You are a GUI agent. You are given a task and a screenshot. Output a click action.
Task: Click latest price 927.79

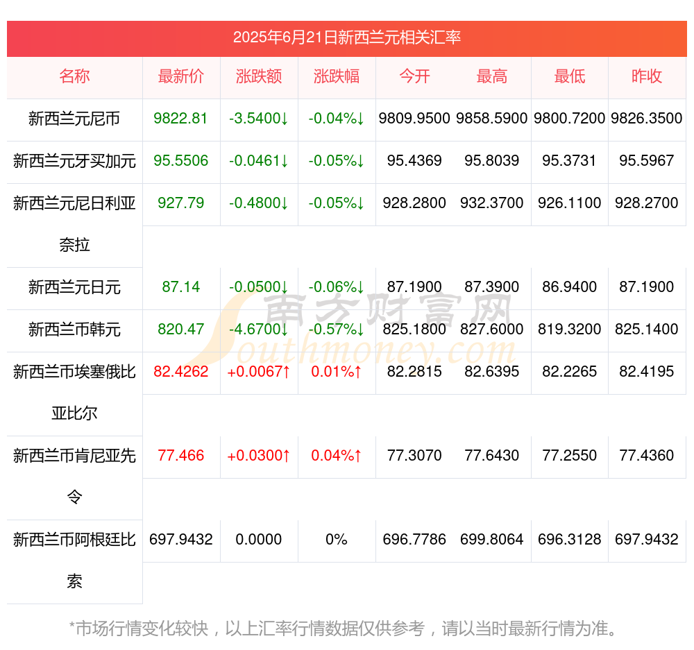point(180,203)
